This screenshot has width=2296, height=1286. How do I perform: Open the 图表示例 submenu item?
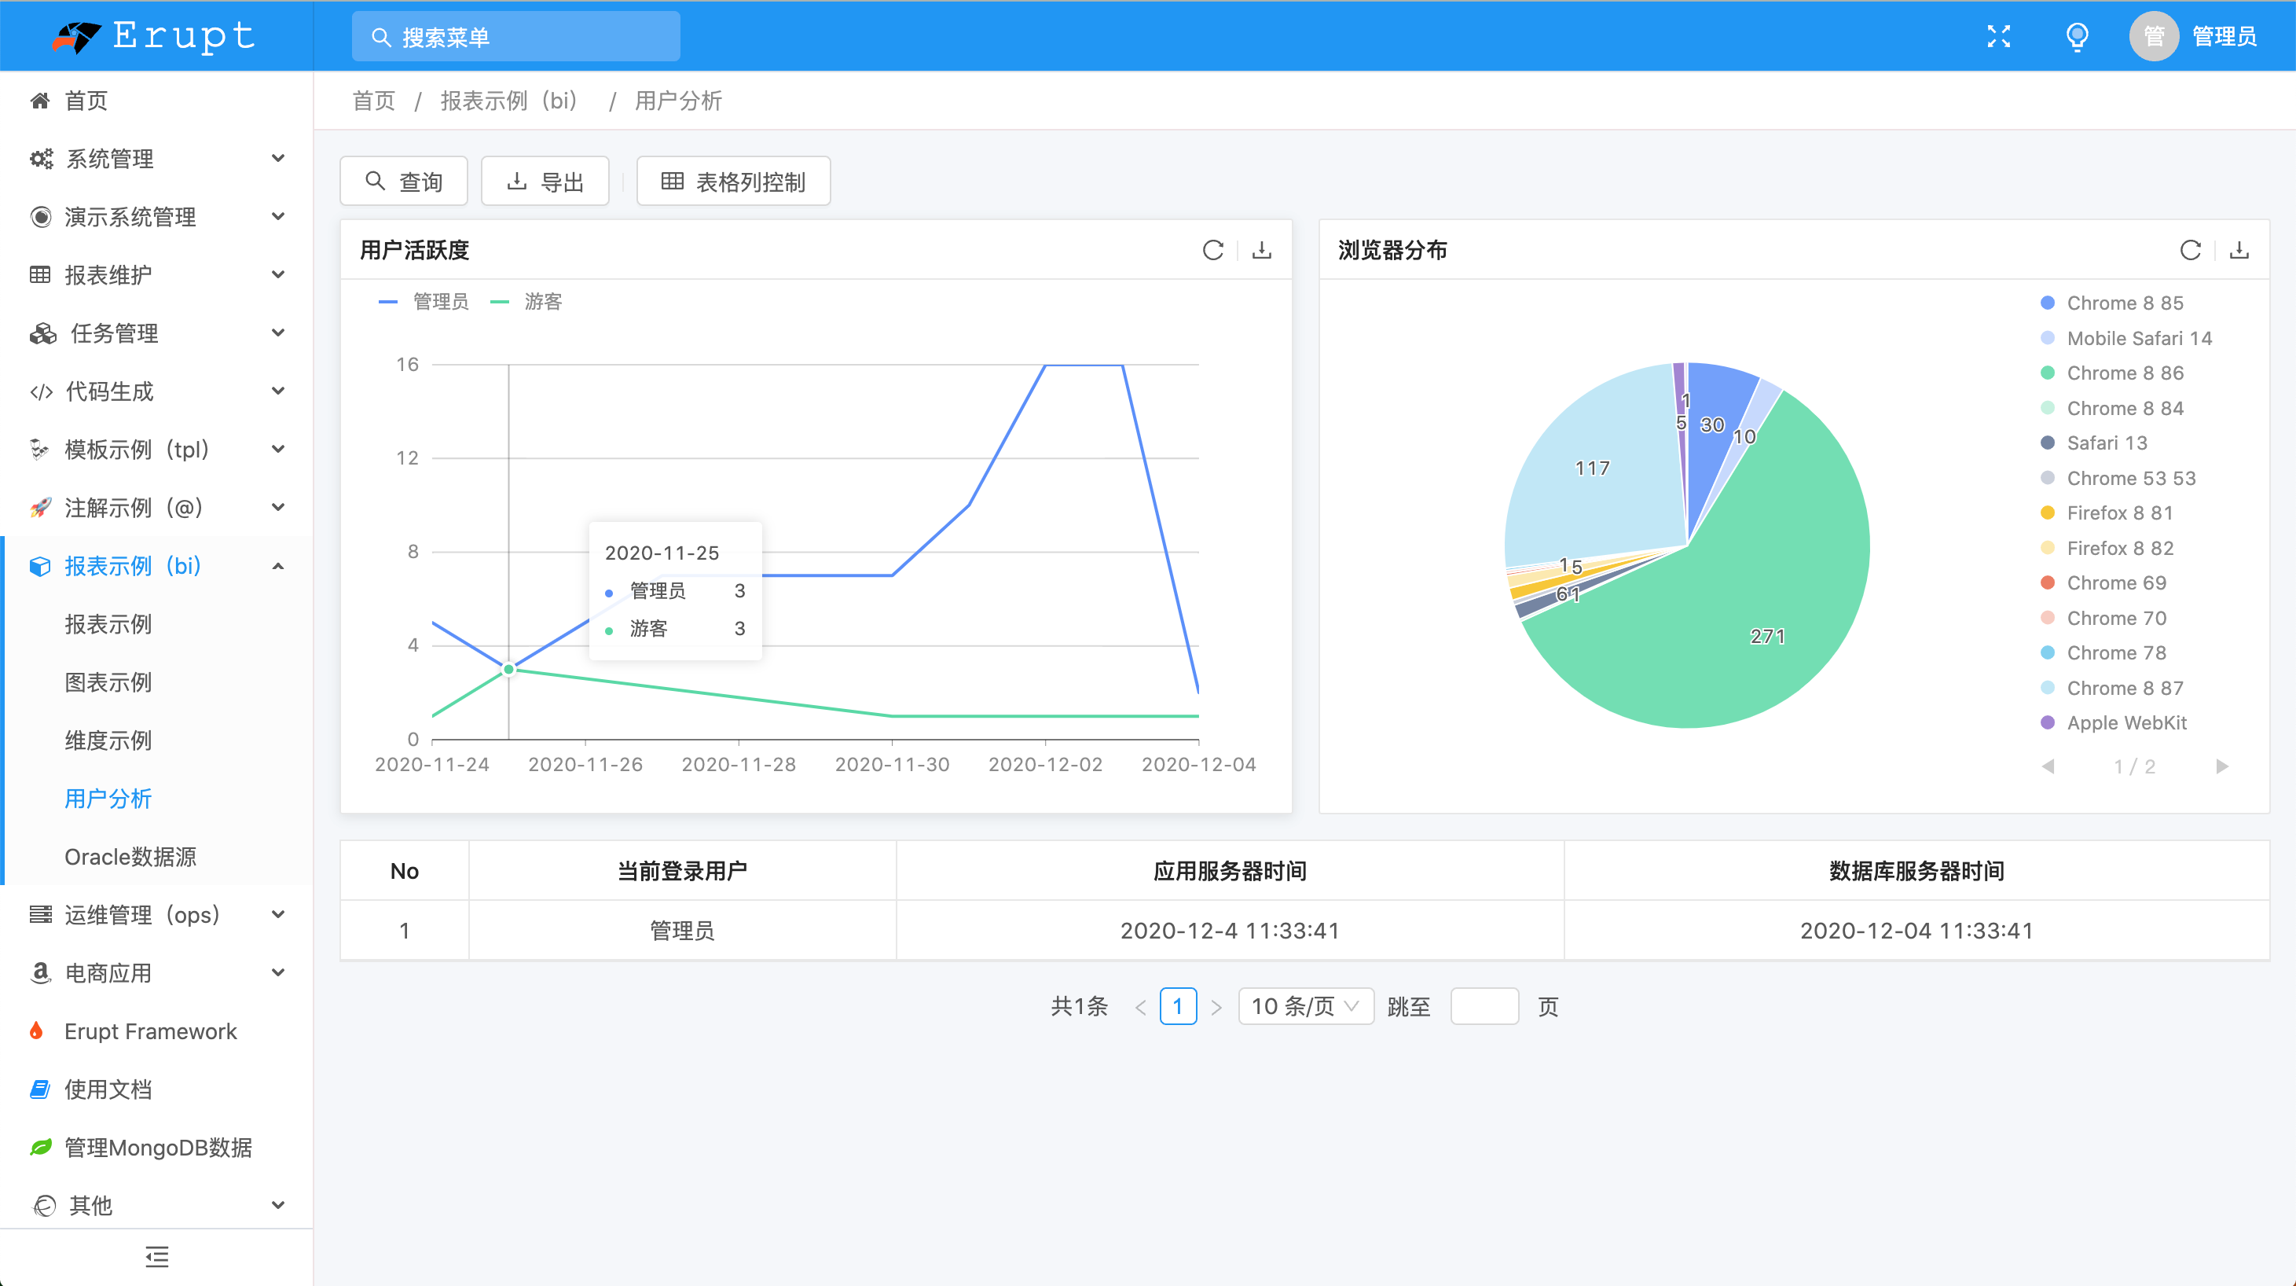pyautogui.click(x=108, y=682)
